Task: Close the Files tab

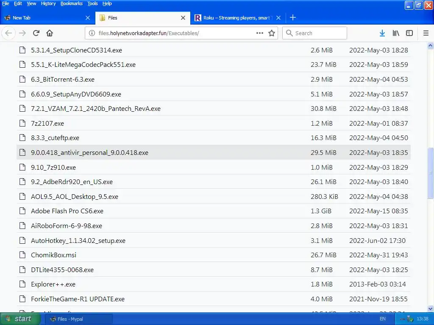Action: [183, 18]
